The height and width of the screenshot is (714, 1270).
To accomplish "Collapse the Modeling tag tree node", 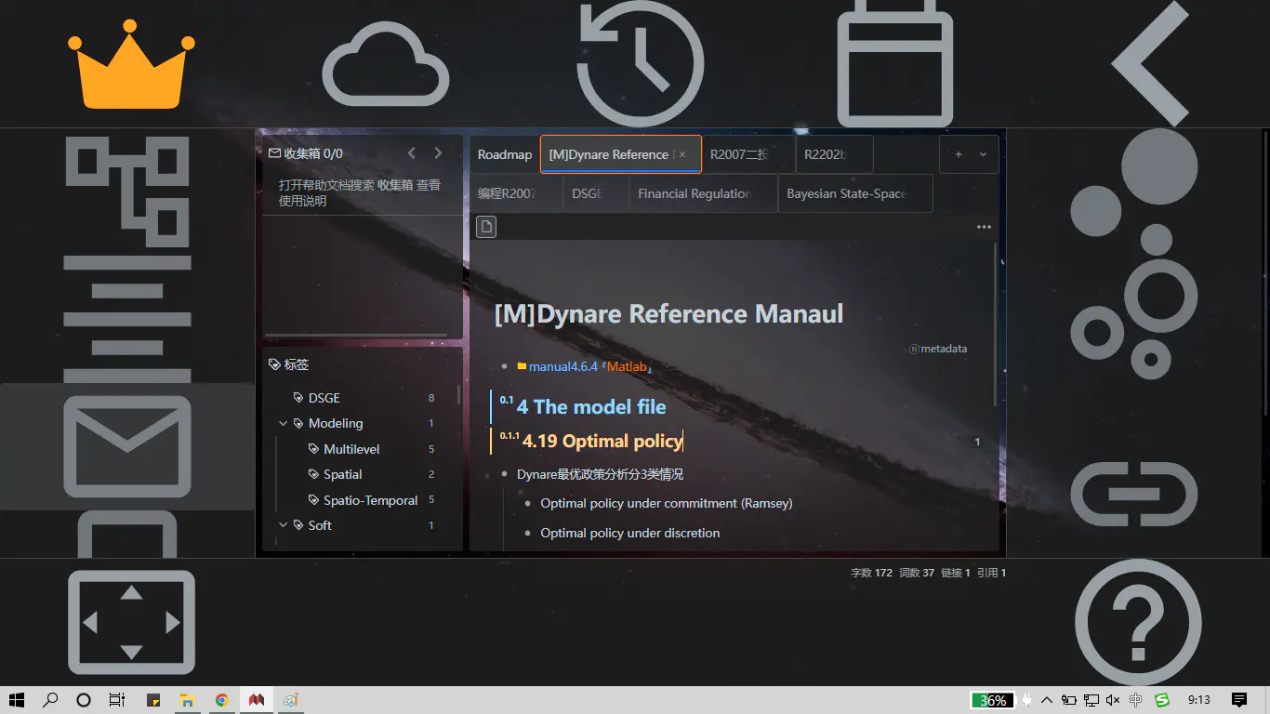I will [x=284, y=424].
